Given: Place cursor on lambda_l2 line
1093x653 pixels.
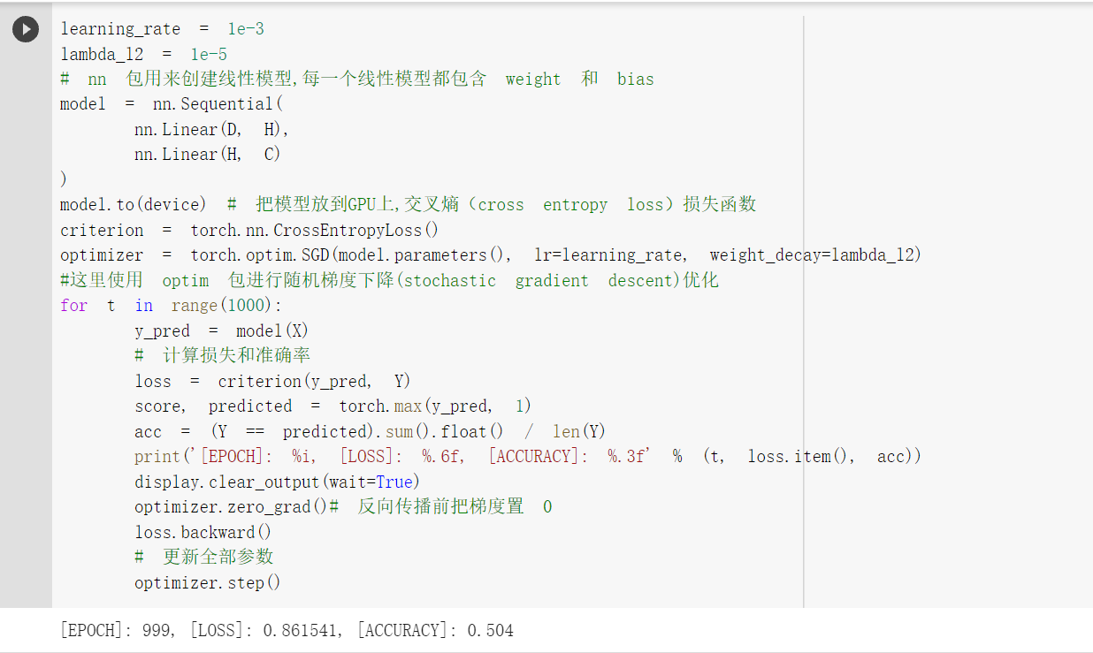Looking at the screenshot, I should pos(143,54).
